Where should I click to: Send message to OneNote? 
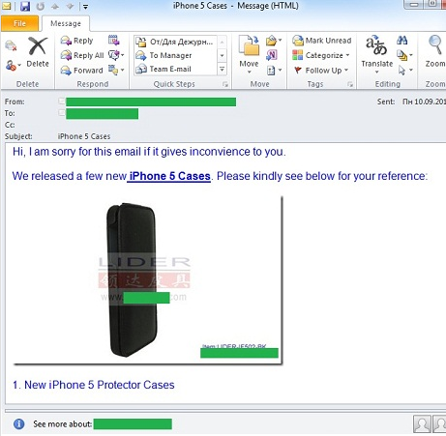pyautogui.click(x=272, y=55)
